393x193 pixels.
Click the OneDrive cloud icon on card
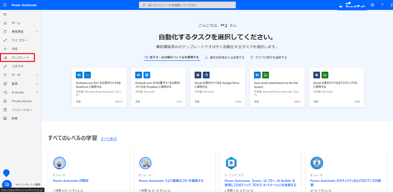[87, 75]
